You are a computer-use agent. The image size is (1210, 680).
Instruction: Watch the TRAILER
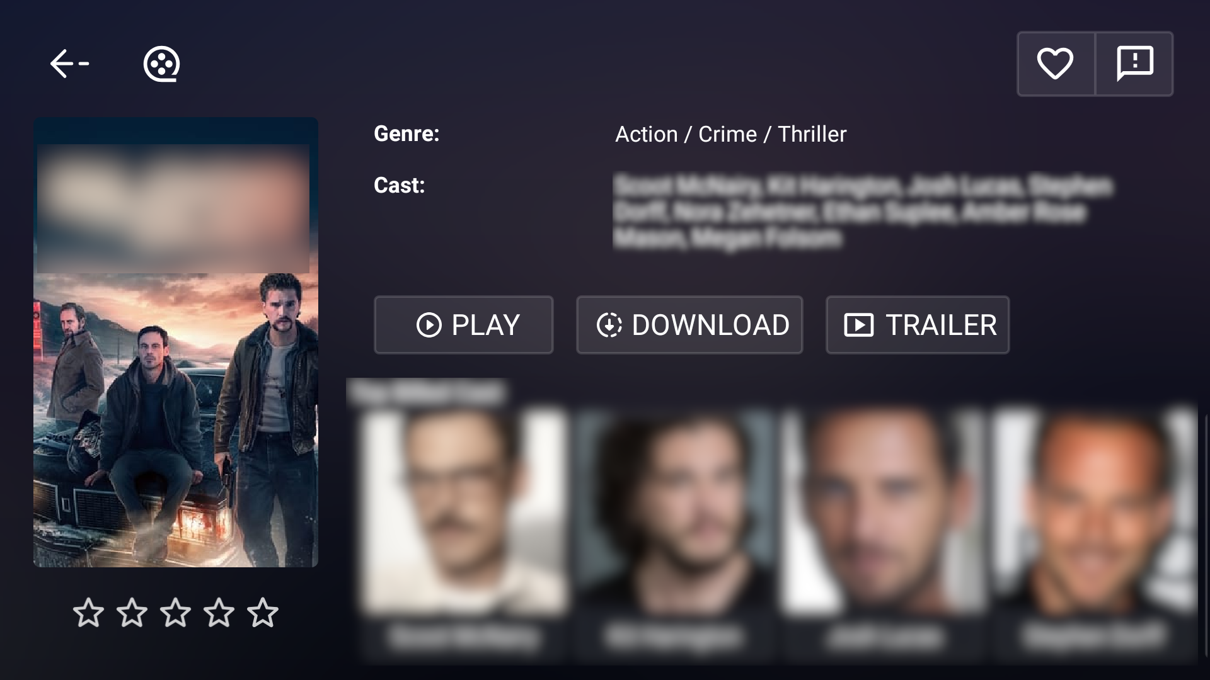[918, 325]
